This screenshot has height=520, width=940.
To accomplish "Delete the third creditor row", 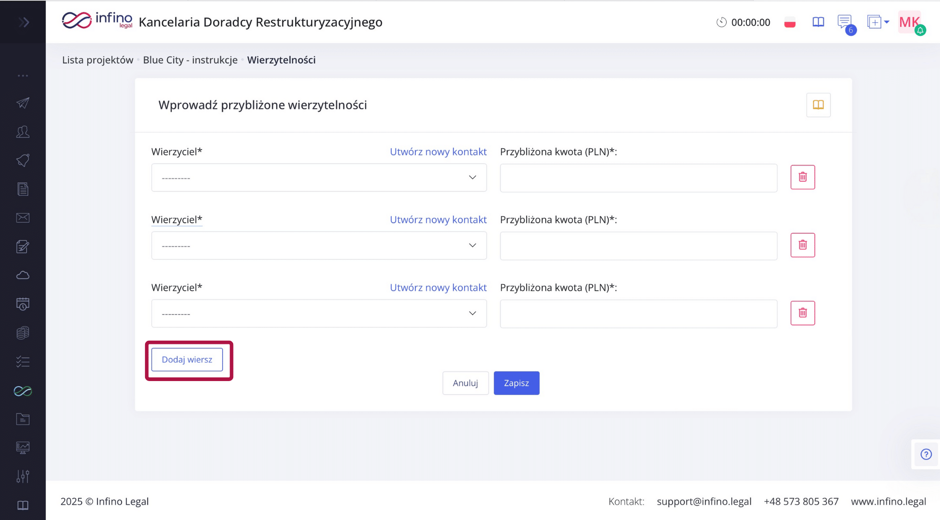I will pyautogui.click(x=802, y=313).
